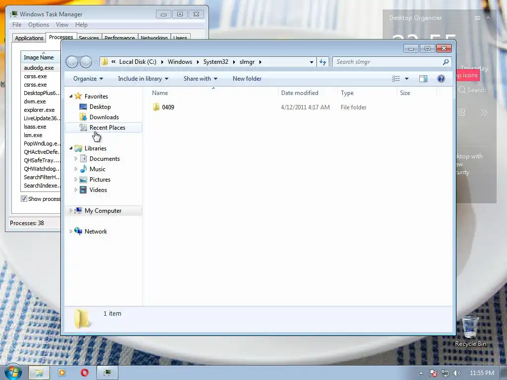This screenshot has height=380, width=507.
Task: Open the View menu in Task Manager
Action: coord(62,25)
